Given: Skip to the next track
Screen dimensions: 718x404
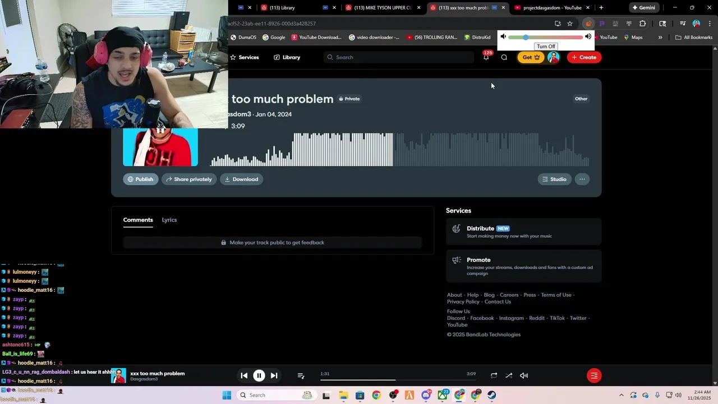Looking at the screenshot, I should (x=274, y=375).
